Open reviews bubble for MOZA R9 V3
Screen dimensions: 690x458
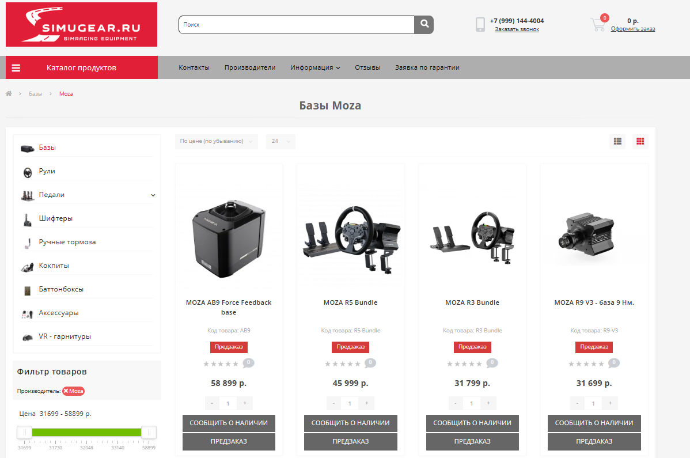(614, 364)
